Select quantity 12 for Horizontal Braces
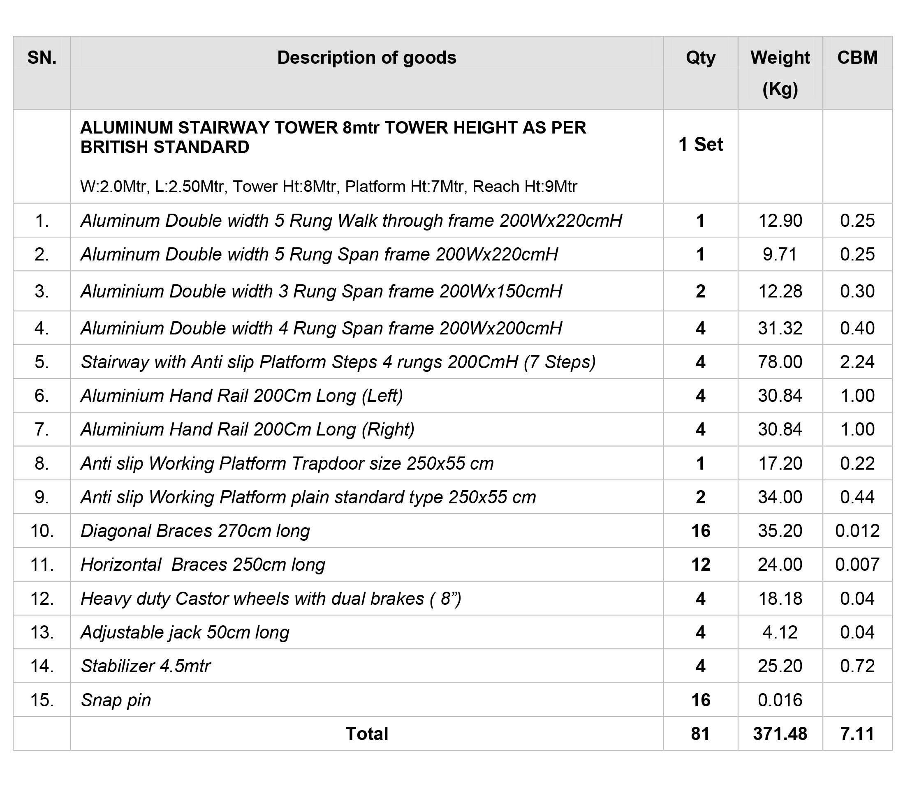This screenshot has height=786, width=903. [x=700, y=565]
